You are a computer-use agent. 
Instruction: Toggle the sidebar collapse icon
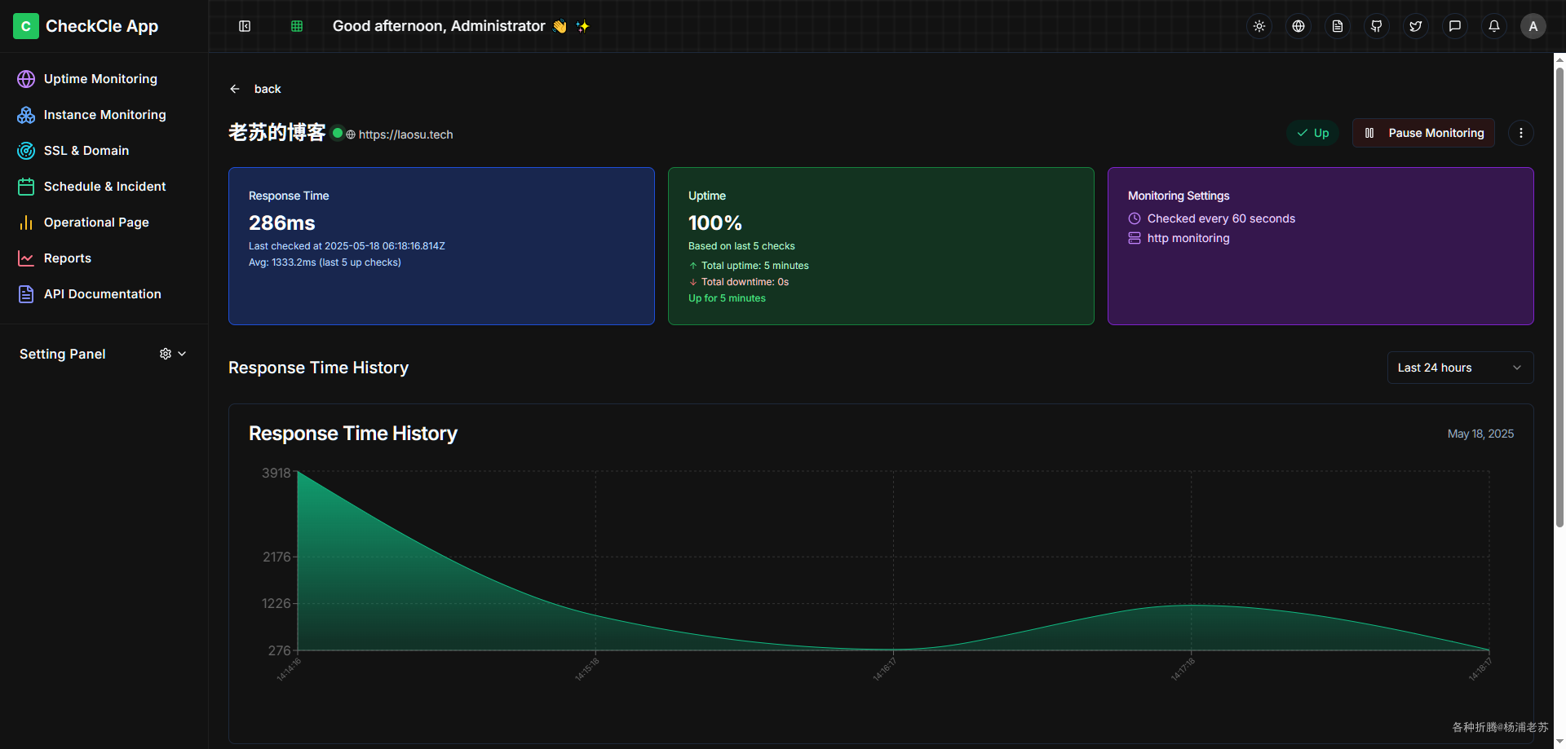[245, 26]
